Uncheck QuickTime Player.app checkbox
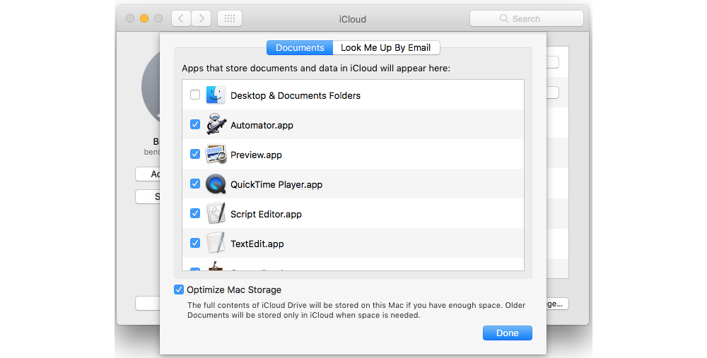707x358 pixels. coord(195,184)
